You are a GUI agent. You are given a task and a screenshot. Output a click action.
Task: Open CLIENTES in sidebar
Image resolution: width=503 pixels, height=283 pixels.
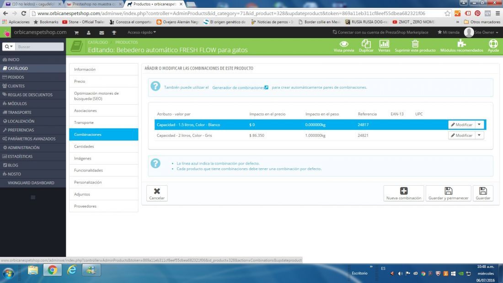coord(33,86)
